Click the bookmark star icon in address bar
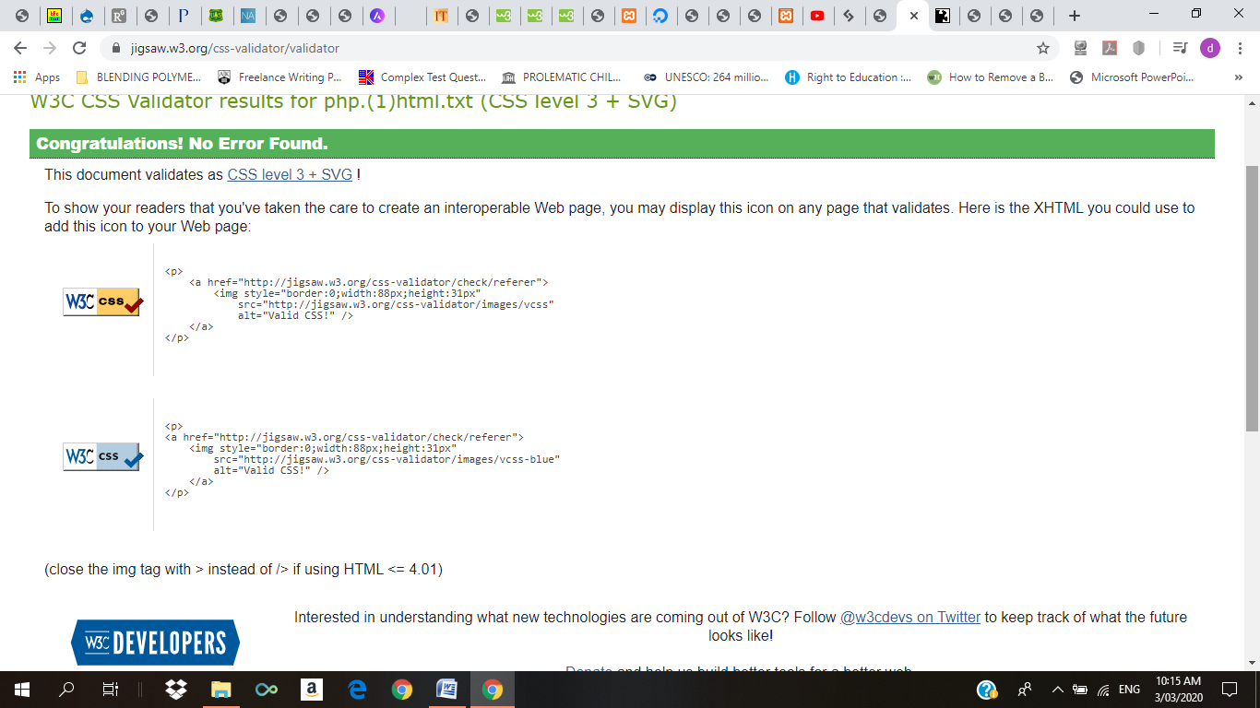Viewport: 1260px width, 708px height. pos(1043,48)
